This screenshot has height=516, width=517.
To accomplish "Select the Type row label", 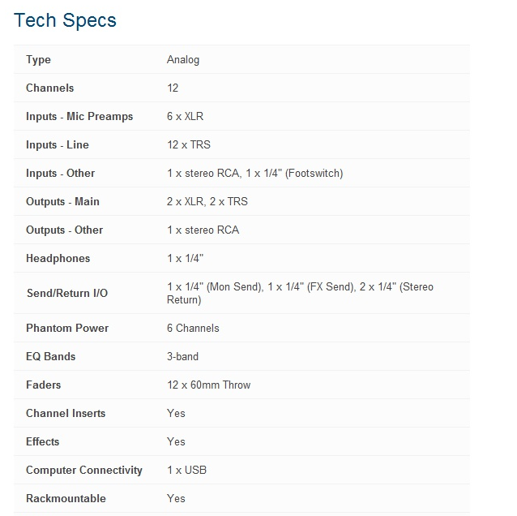I will 39,60.
